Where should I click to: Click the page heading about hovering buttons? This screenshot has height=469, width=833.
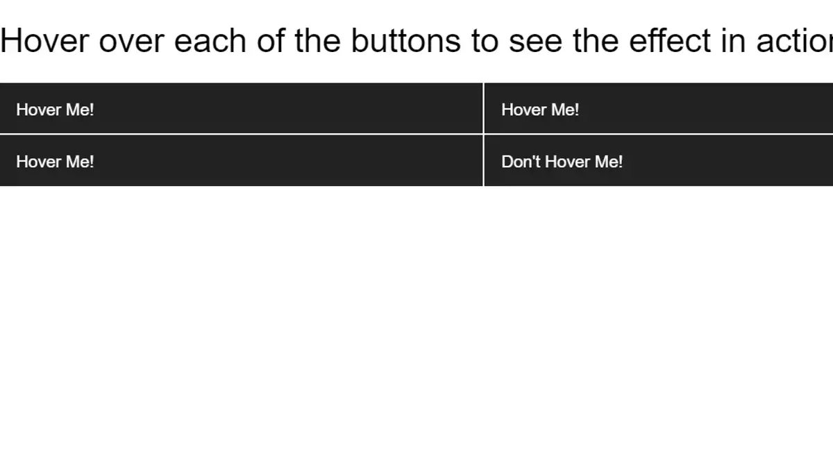[x=416, y=40]
